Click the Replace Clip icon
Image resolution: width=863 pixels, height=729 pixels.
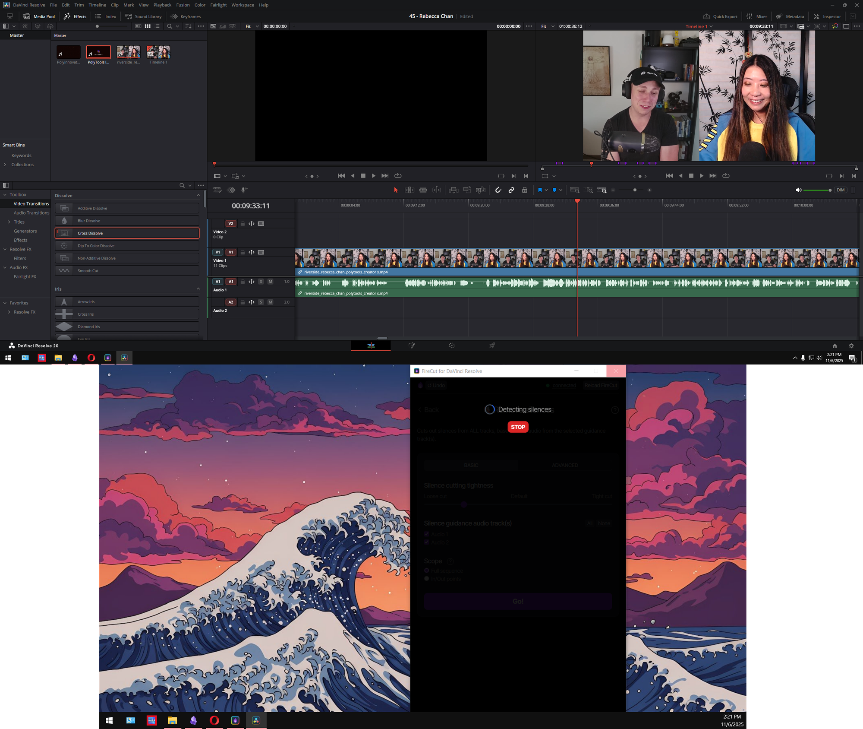coord(480,190)
